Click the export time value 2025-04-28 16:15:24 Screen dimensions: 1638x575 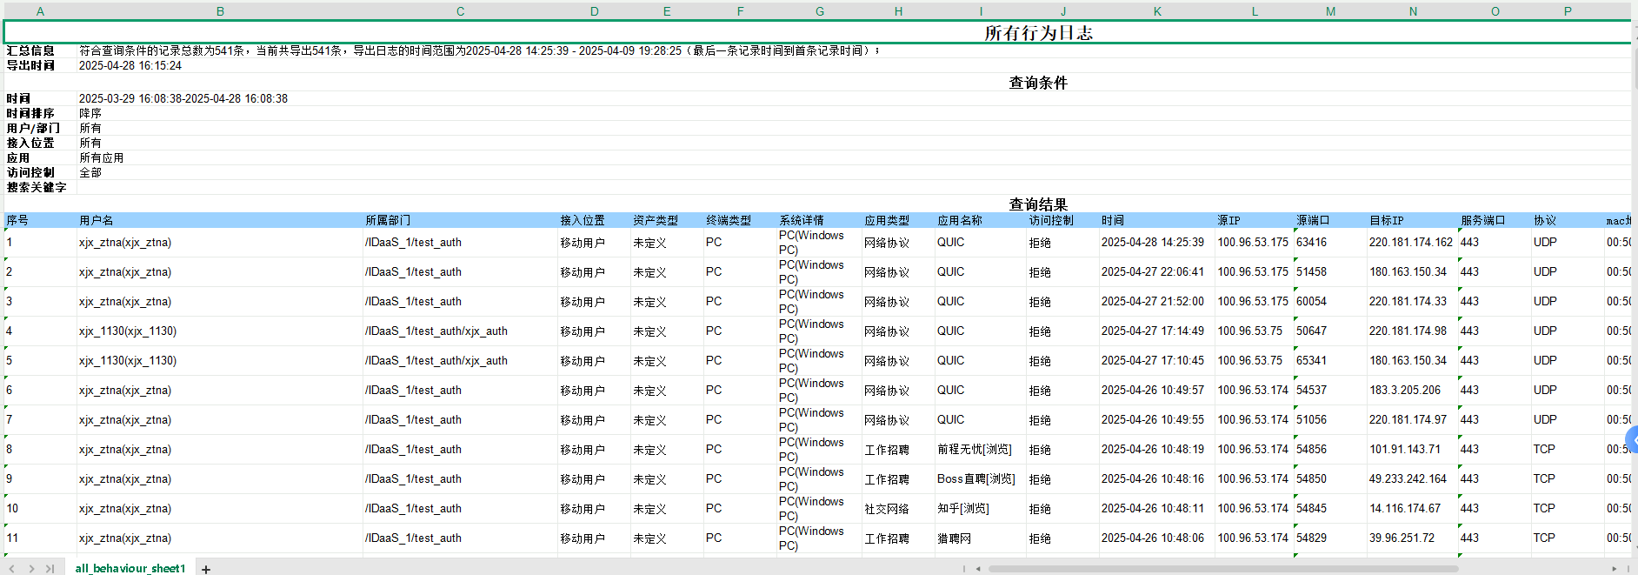[130, 66]
